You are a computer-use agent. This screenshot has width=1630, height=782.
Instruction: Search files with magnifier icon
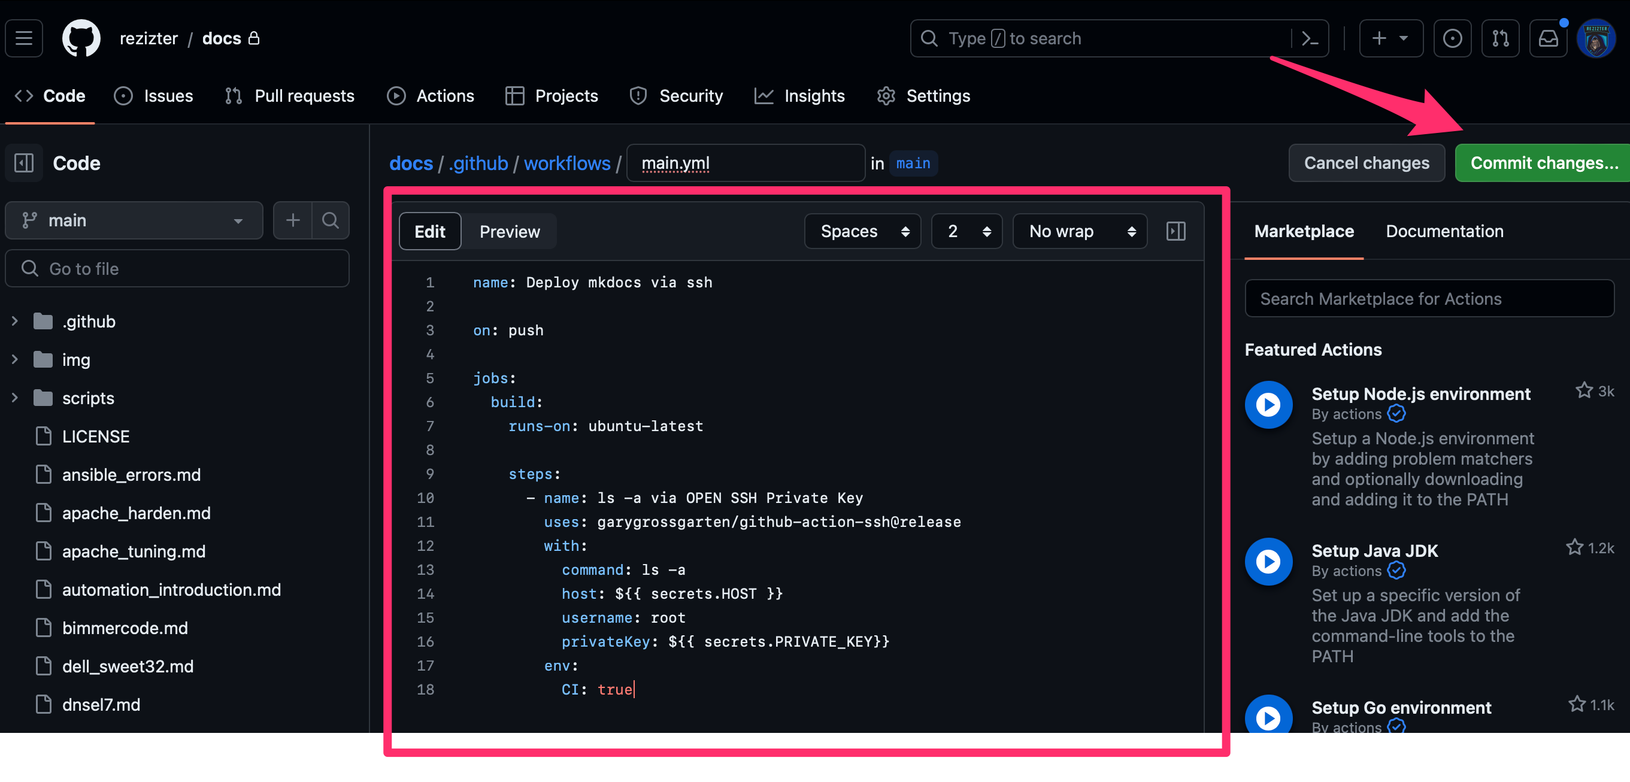click(331, 220)
